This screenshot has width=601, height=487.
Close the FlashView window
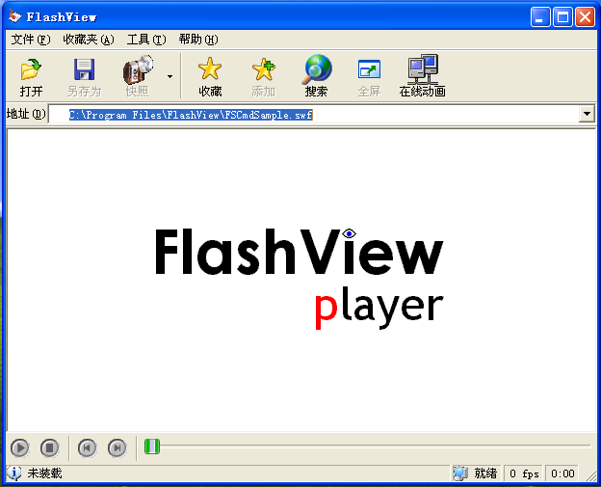point(585,17)
